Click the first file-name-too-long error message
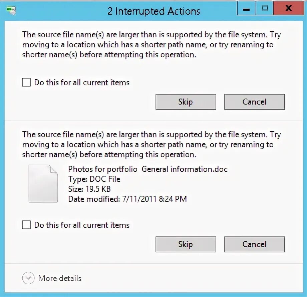The width and height of the screenshot is (307, 297). 151,45
